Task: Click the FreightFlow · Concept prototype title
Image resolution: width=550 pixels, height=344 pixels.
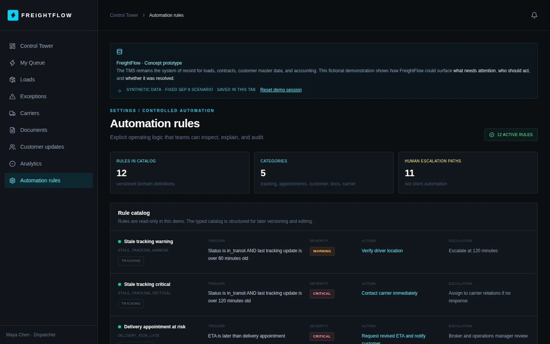Action: click(149, 63)
